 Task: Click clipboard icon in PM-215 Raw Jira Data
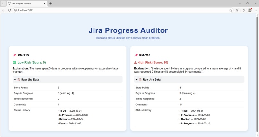tap(19, 80)
